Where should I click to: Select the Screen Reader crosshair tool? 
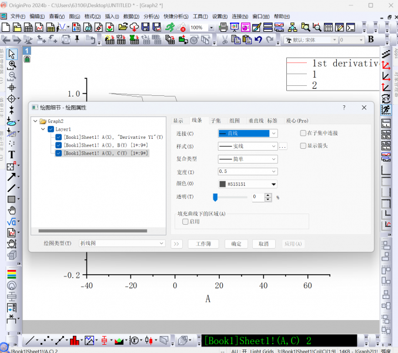pyautogui.click(x=12, y=88)
